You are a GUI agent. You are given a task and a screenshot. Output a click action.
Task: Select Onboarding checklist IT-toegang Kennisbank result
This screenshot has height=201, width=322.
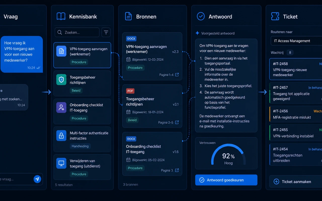tap(82, 111)
